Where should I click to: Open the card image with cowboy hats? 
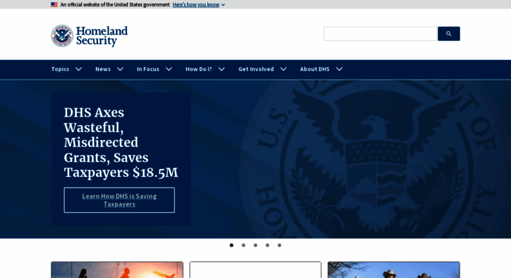click(x=394, y=270)
